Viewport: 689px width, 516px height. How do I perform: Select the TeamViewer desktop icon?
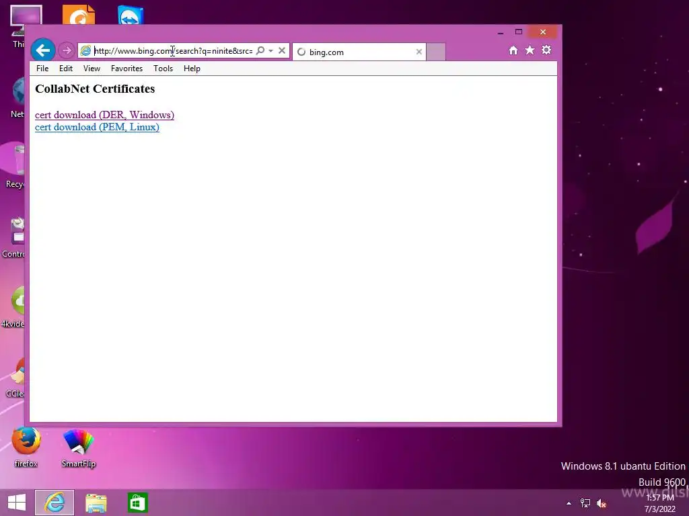[x=131, y=15]
